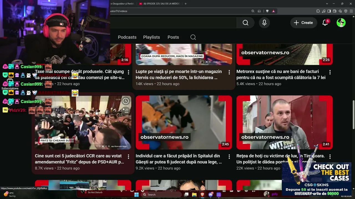Open the Brave Wallet icon
The height and width of the screenshot is (199, 355).
pyautogui.click(x=334, y=11)
